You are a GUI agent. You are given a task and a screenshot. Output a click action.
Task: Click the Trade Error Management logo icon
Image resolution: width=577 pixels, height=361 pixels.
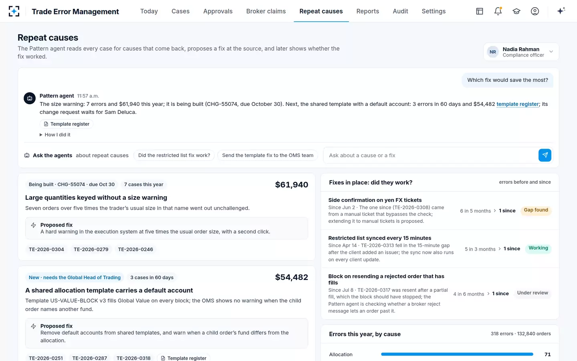coord(14,11)
